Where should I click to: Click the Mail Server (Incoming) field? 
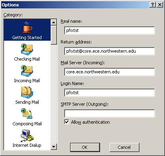pyautogui.click(x=110, y=72)
